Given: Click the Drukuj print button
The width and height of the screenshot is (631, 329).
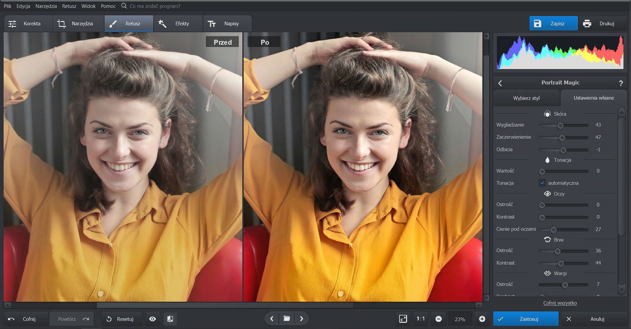Looking at the screenshot, I should click(602, 23).
